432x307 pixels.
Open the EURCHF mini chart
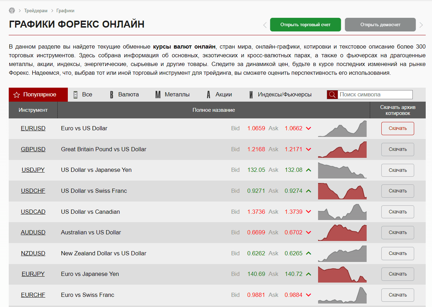point(342,295)
